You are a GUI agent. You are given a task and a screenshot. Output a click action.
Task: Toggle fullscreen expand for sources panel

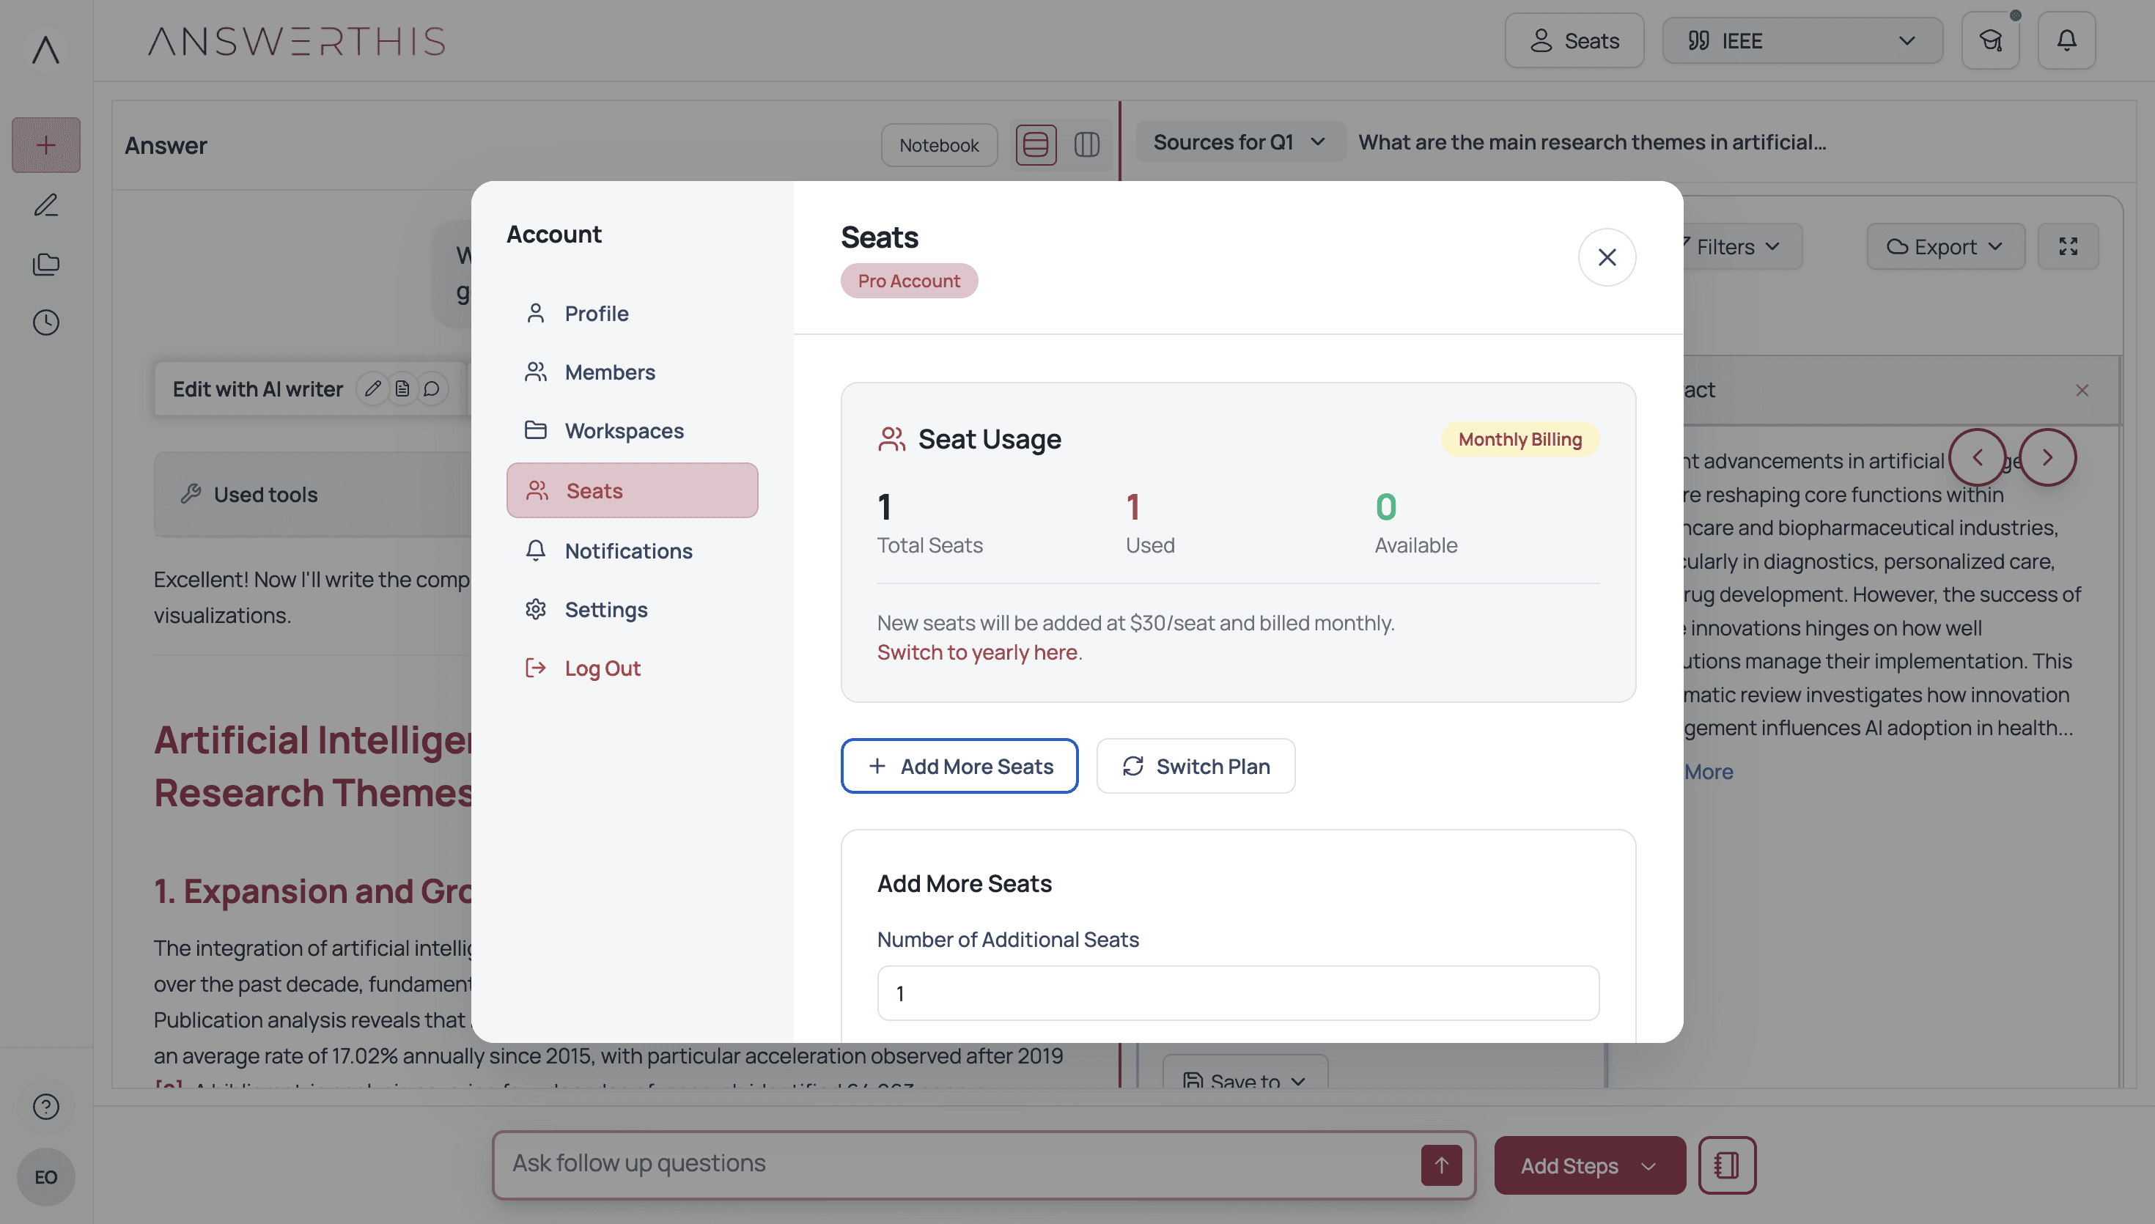coord(2068,246)
